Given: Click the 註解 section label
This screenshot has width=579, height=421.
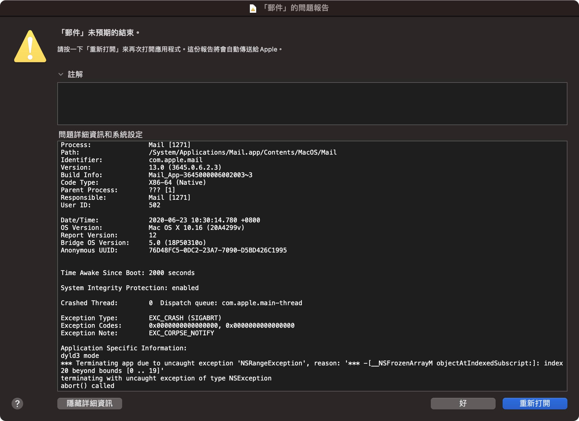Looking at the screenshot, I should (75, 74).
